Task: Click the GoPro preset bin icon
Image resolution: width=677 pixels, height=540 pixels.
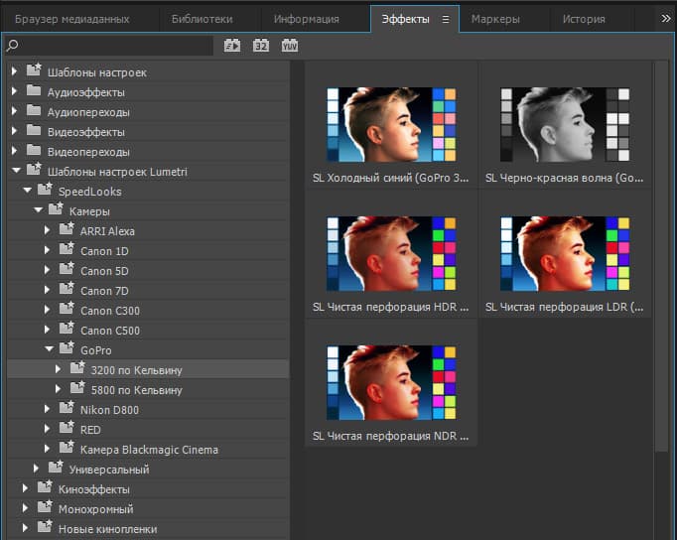Action: [x=67, y=347]
